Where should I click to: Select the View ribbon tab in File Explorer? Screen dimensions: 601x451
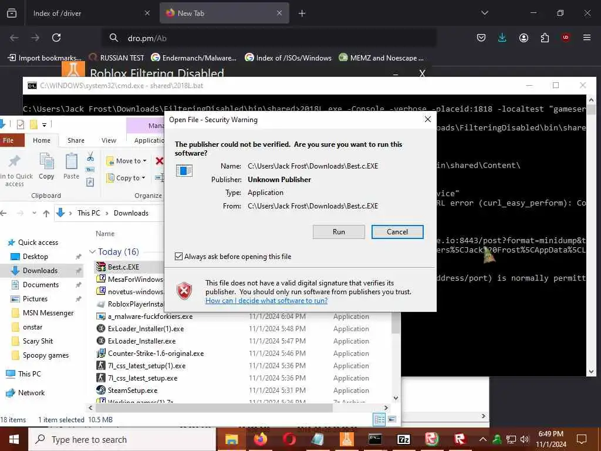109,140
